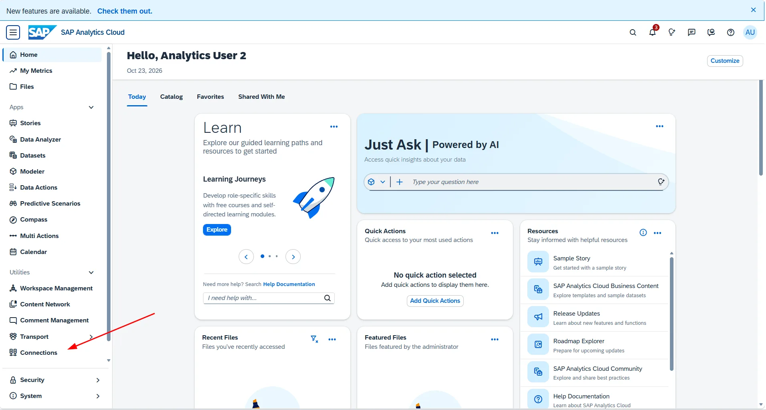Click Add Quick Actions button
766x410 pixels.
(435, 301)
